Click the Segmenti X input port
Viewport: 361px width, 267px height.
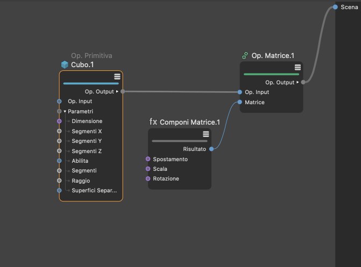[59, 131]
